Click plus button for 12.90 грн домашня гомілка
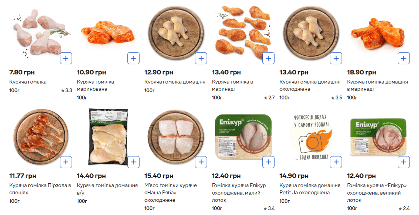Screen dimensions: 419x215 [x=201, y=58]
